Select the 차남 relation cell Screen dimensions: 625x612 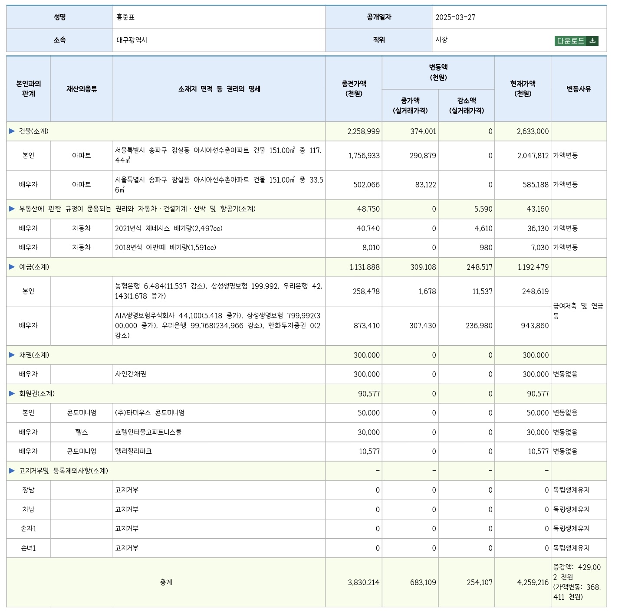point(29,509)
